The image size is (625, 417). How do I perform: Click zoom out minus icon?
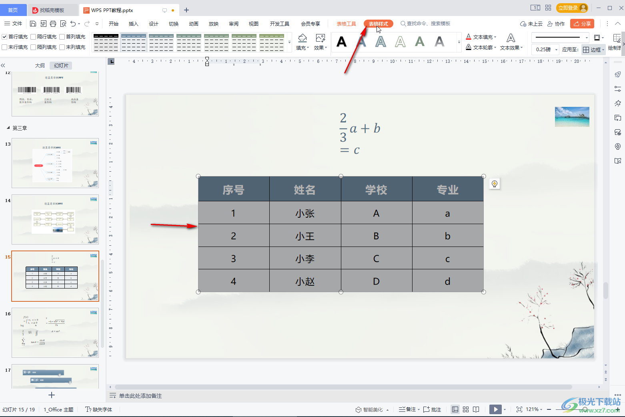(x=549, y=409)
